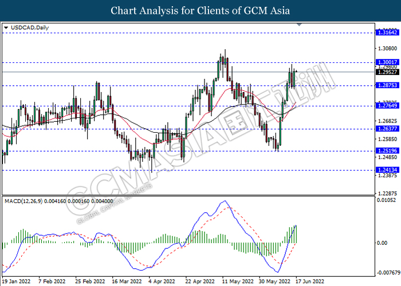This screenshot has width=401, height=286.
Task: Click the chart shift triangle marker at top
Action: [x=299, y=25]
